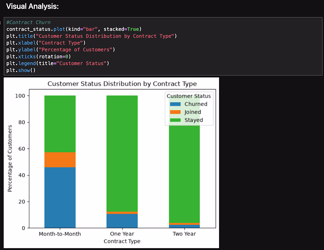Click the blue Churned segment of One Year bar
The height and width of the screenshot is (250, 324).
click(122, 221)
